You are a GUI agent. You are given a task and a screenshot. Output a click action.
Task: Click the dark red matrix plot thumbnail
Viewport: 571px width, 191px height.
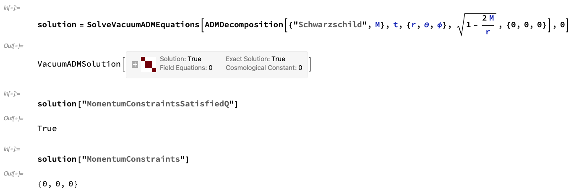[149, 65]
